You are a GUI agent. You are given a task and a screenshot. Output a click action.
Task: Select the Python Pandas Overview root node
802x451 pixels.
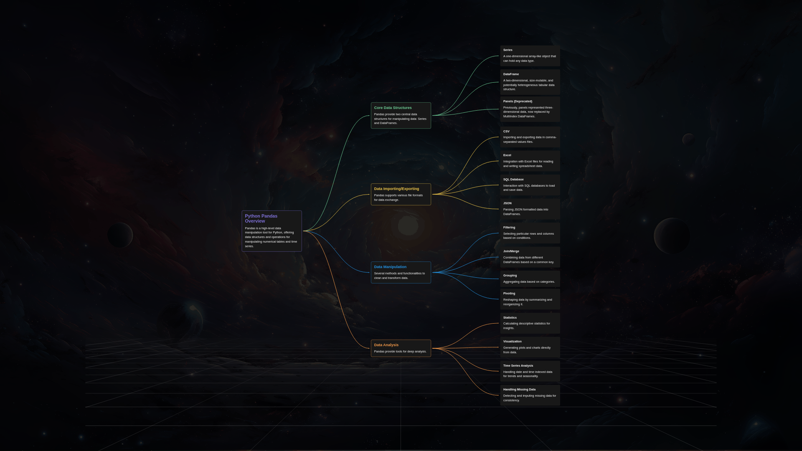pyautogui.click(x=272, y=231)
